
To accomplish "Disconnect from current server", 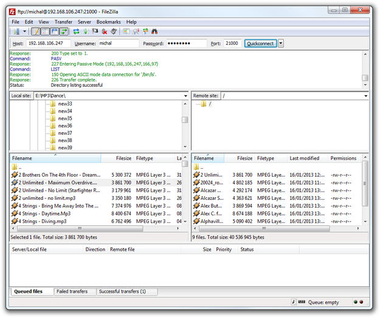I will pos(105,32).
